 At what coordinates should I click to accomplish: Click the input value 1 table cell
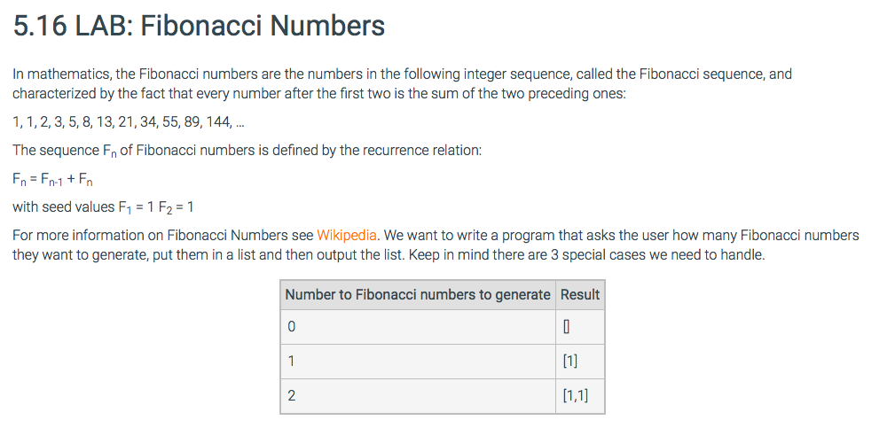pos(418,362)
